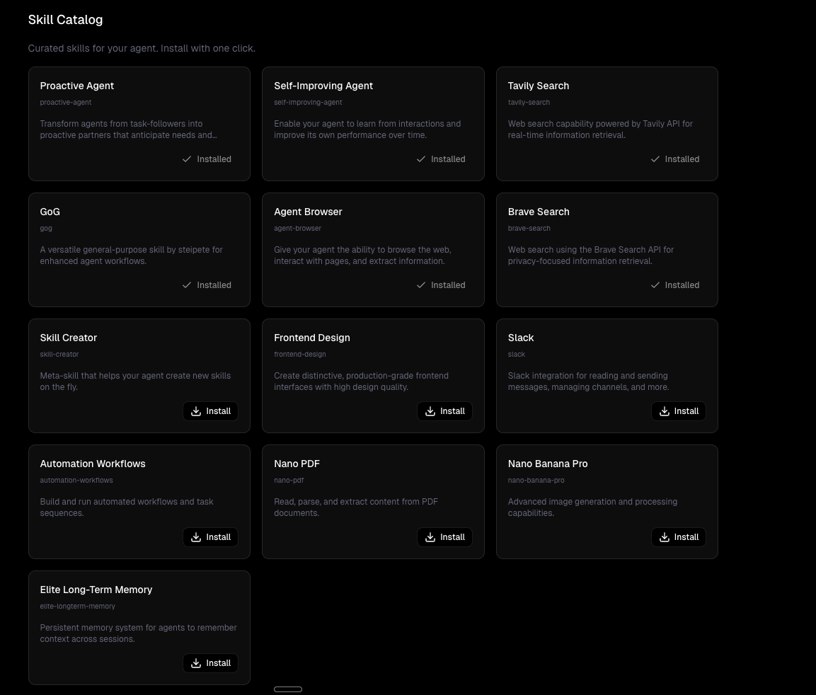Click the download icon on Slack card
The height and width of the screenshot is (695, 816).
[x=665, y=411]
